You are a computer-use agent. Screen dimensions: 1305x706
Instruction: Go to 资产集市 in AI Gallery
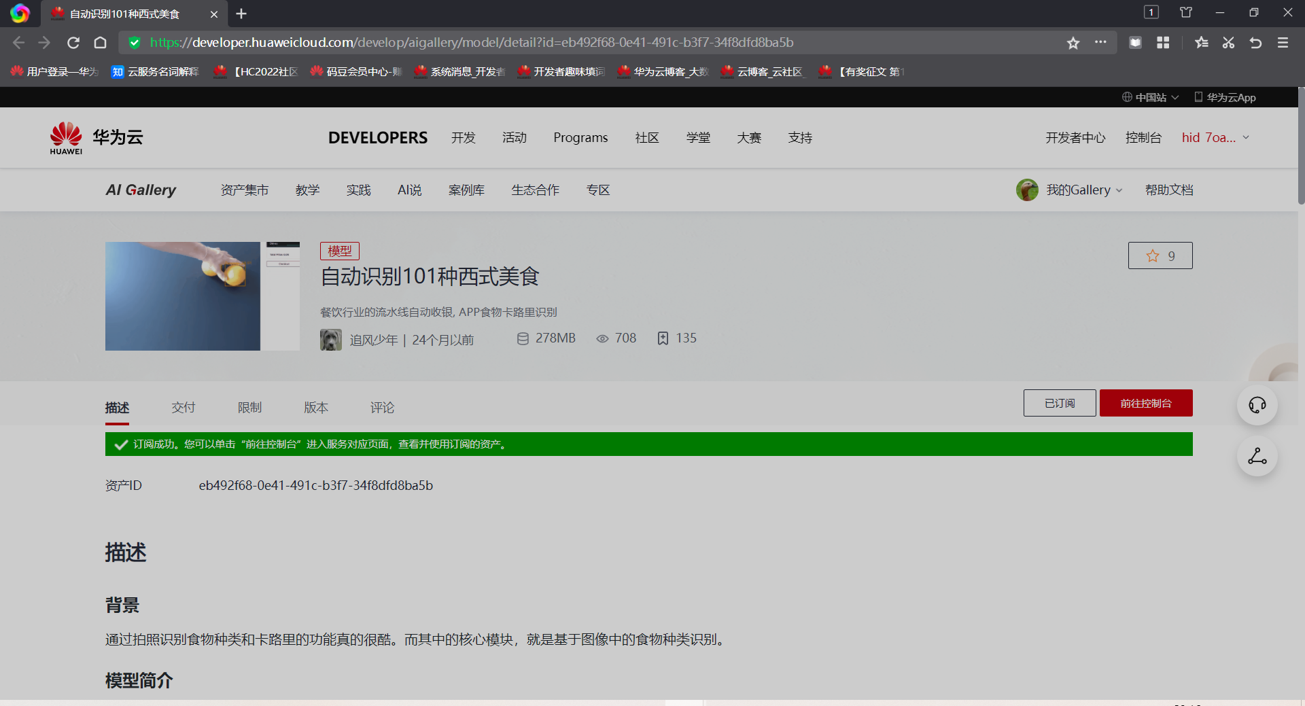click(x=245, y=190)
